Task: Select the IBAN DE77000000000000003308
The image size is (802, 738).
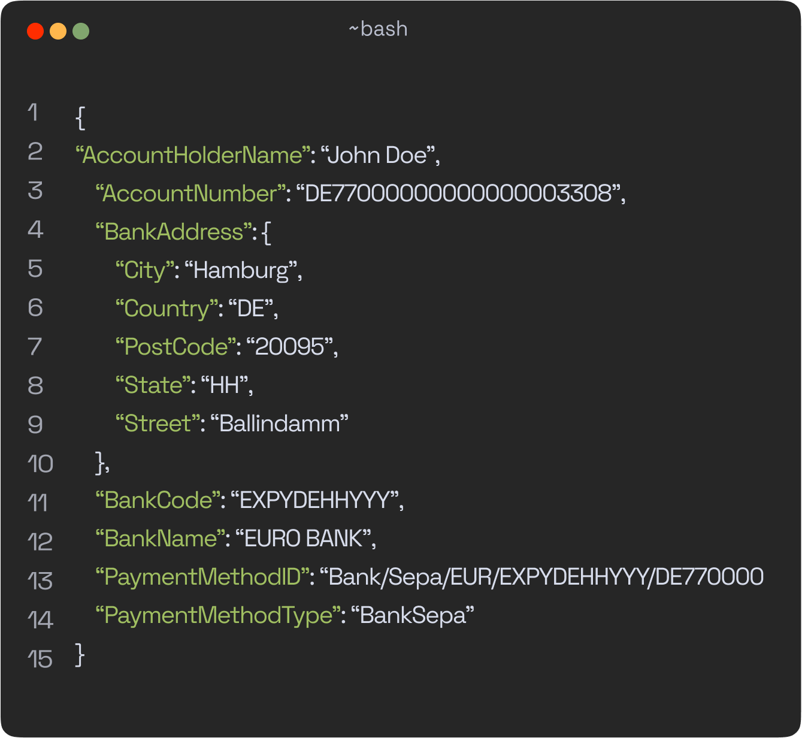Action: click(x=458, y=193)
